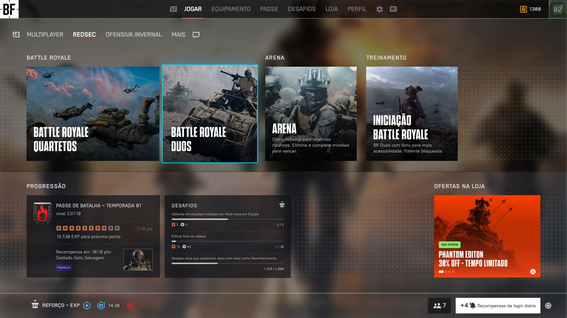
Task: Click the active boost icon beside the 14:38 timer
Action: coord(101,305)
